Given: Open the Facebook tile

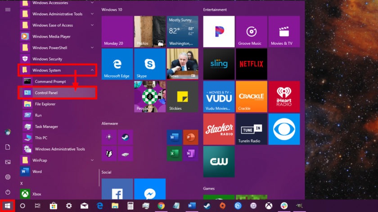Looking at the screenshot, I should pyautogui.click(x=117, y=189).
